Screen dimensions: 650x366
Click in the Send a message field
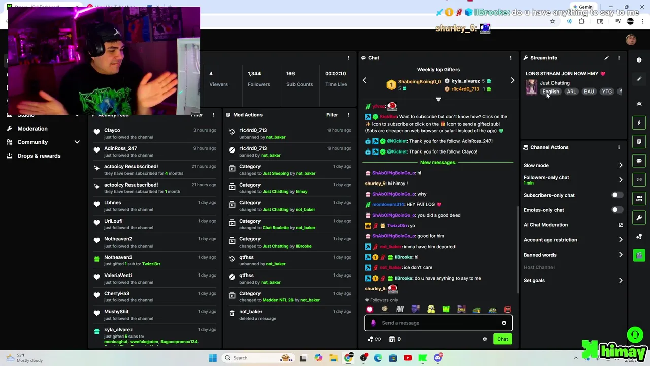point(438,323)
